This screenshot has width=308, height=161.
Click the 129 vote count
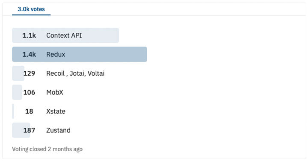tap(29, 73)
